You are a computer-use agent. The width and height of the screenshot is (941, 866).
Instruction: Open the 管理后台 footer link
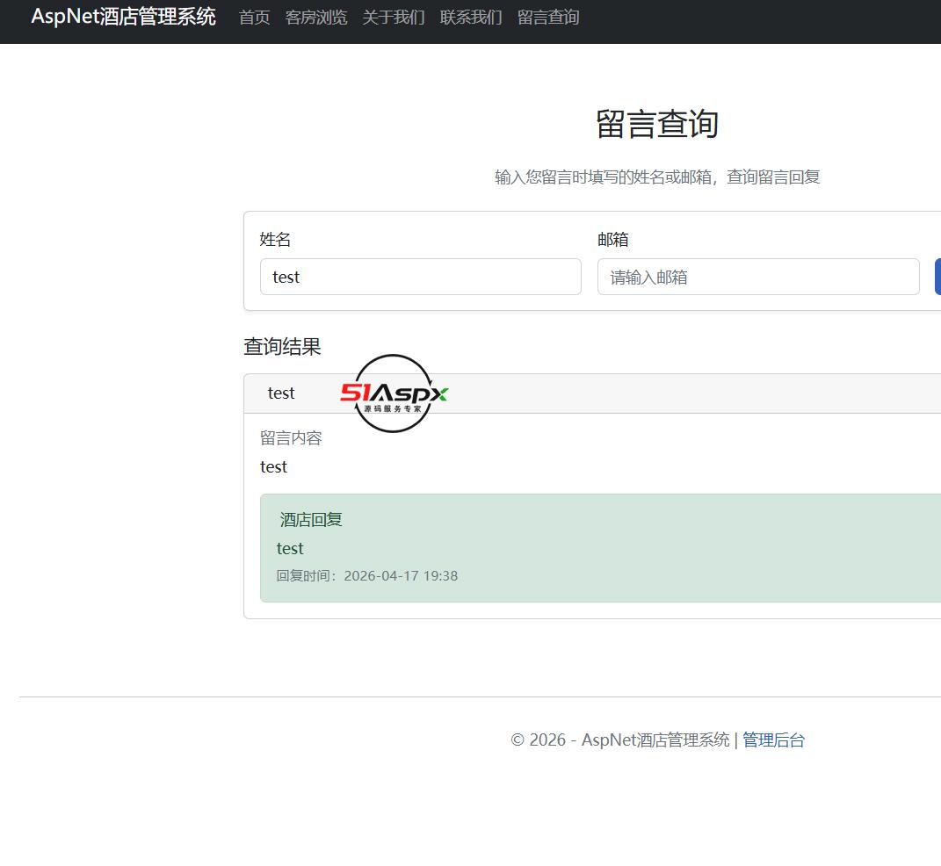(773, 740)
